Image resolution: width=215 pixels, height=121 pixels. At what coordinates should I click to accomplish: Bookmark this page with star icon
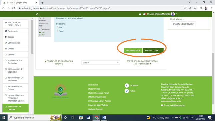[x=195, y=8]
